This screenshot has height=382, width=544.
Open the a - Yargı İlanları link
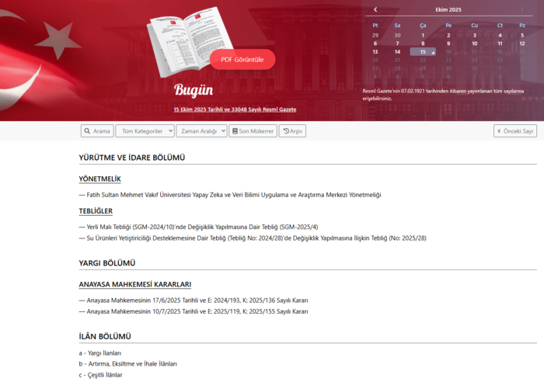click(100, 353)
